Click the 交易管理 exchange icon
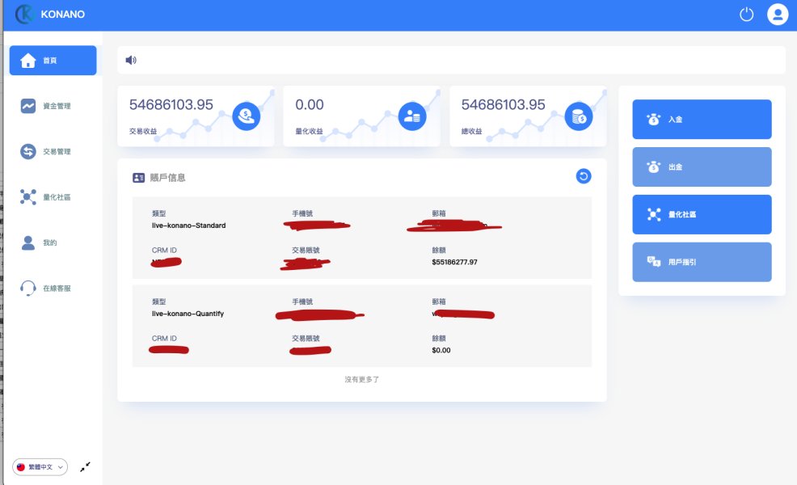Viewport: 797px width, 485px height. [28, 151]
